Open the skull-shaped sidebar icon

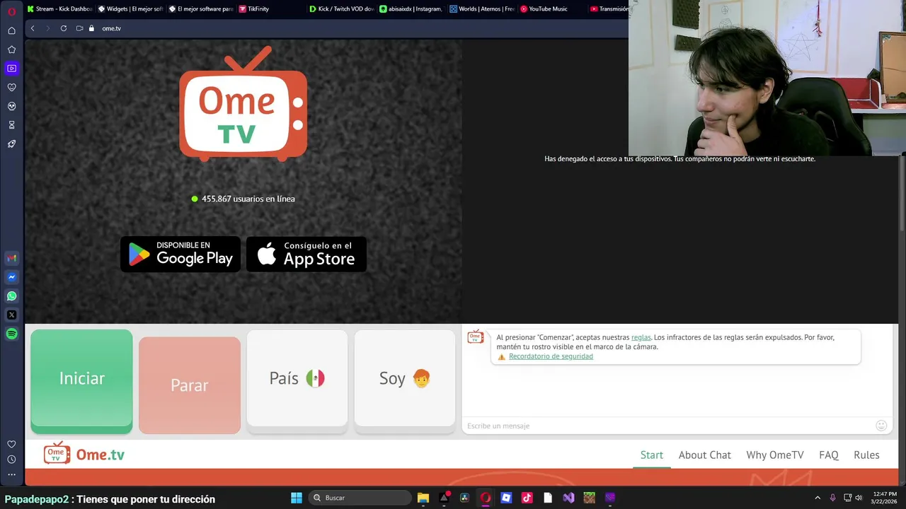click(x=11, y=106)
